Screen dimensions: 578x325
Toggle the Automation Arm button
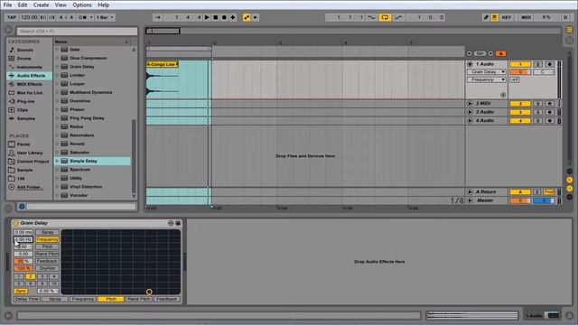(x=247, y=17)
